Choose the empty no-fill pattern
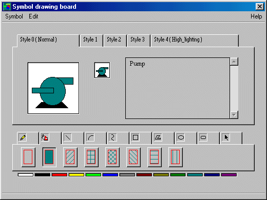Viewport: 267px width, 200px height. click(28, 157)
